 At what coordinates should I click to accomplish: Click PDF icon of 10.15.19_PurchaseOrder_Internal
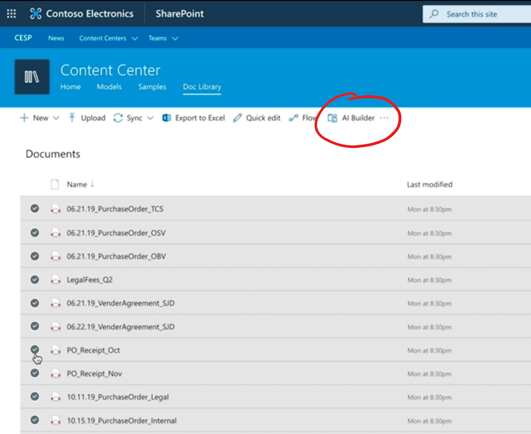(x=56, y=421)
